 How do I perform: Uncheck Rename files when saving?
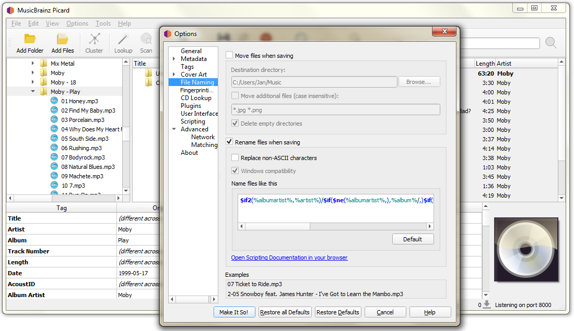click(x=229, y=142)
